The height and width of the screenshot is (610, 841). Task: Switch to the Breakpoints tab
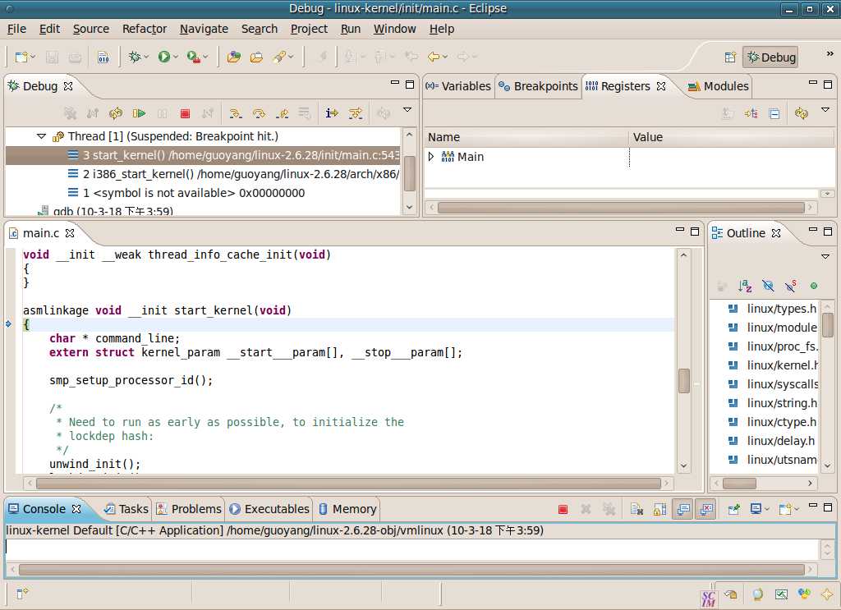point(538,86)
